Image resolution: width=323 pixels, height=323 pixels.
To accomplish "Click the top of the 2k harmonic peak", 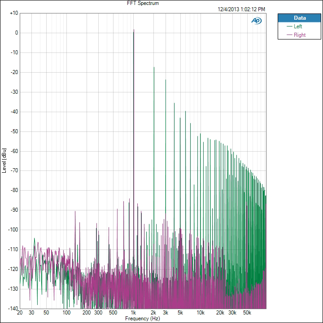I will point(154,67).
